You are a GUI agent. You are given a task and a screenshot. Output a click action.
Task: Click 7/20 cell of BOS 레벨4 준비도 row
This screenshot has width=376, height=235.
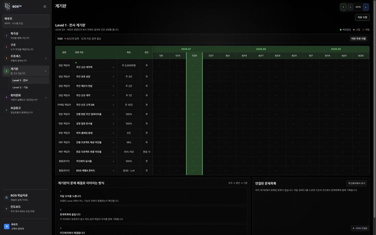click(194, 171)
